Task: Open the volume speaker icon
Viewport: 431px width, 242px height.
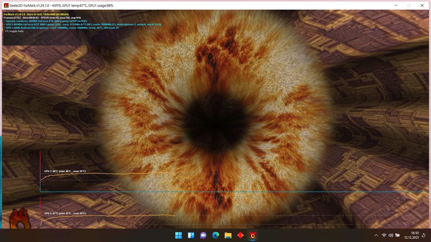Action: pyautogui.click(x=391, y=235)
